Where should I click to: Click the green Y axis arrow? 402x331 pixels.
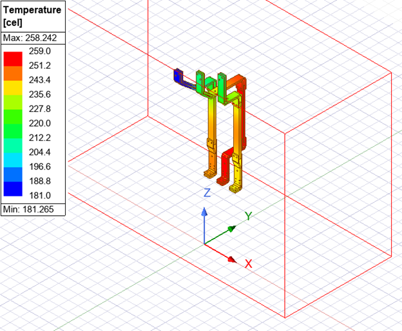tap(220, 235)
